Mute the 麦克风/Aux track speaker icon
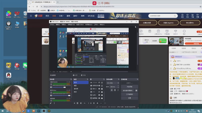202x113 pixels. coord(51,95)
